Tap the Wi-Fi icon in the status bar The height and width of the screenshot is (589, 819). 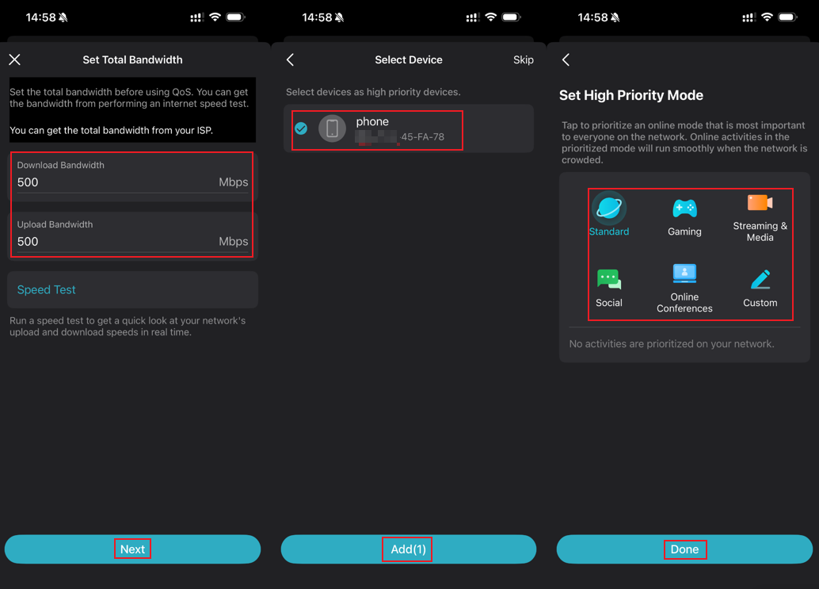click(214, 16)
